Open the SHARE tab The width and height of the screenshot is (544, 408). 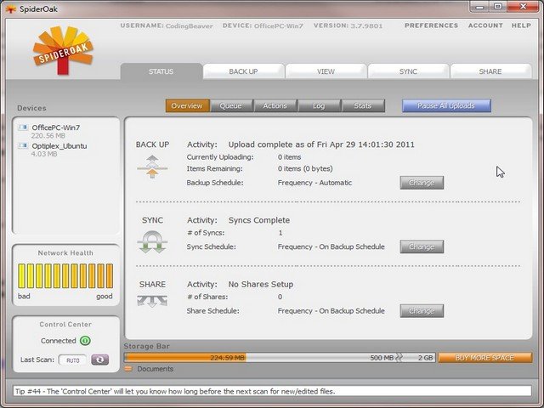click(x=490, y=71)
